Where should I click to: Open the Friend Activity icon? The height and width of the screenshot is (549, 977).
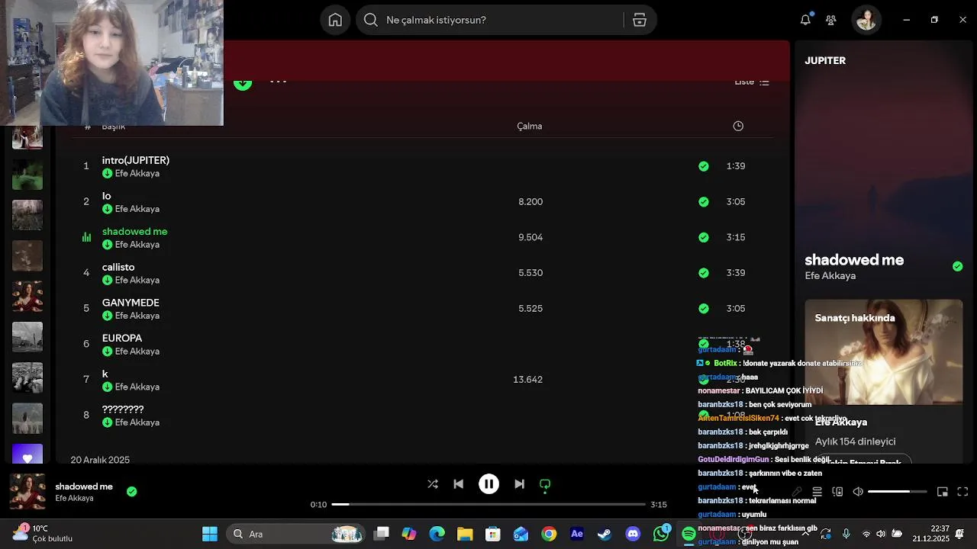click(831, 20)
